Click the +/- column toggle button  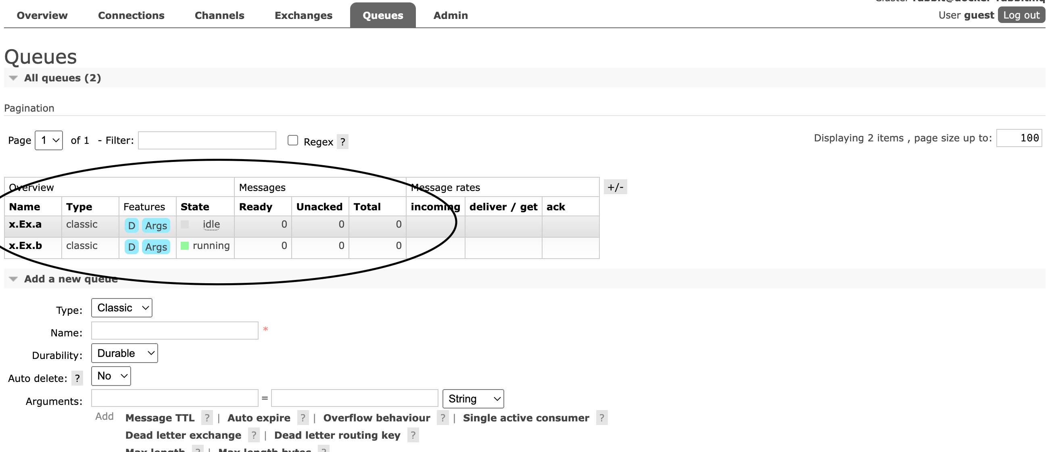[616, 187]
